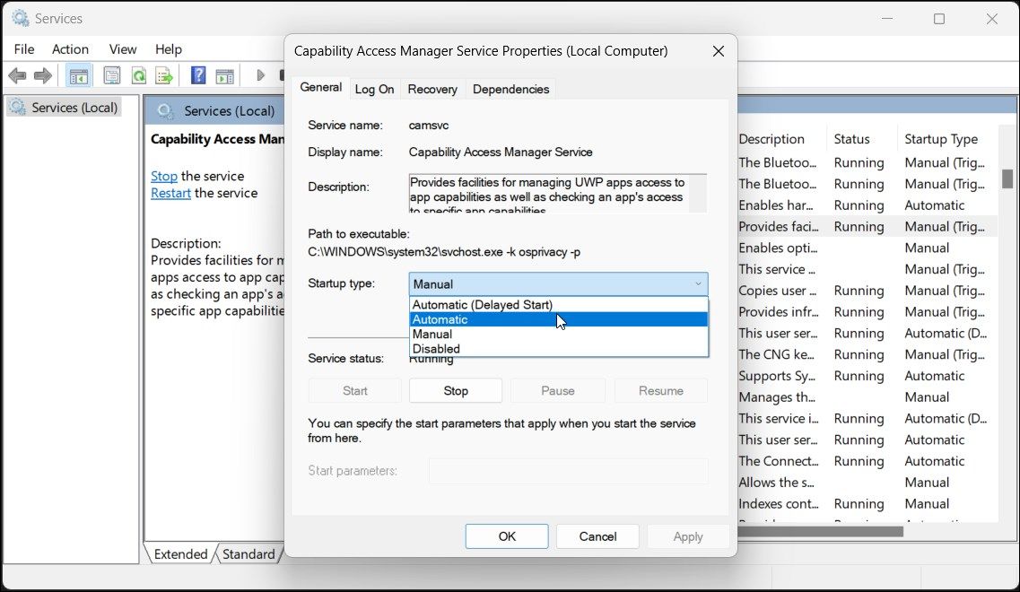Image resolution: width=1020 pixels, height=592 pixels.
Task: Select the 'Copies user ...' service row
Action: [x=867, y=290]
